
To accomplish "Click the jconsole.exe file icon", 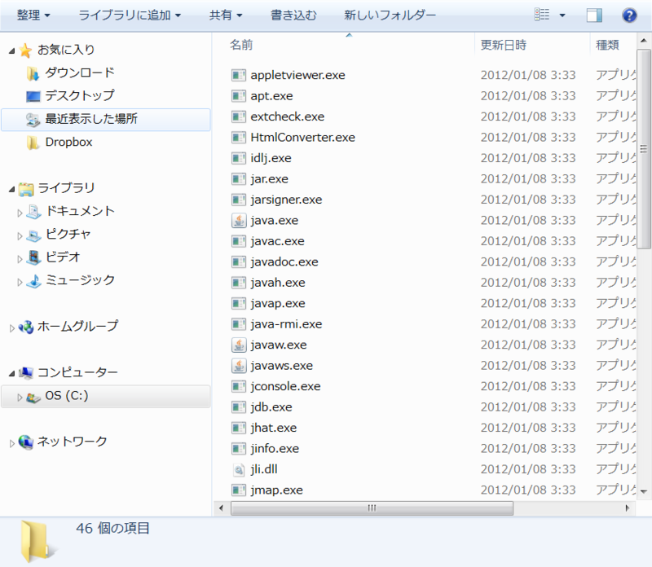I will tap(239, 387).
